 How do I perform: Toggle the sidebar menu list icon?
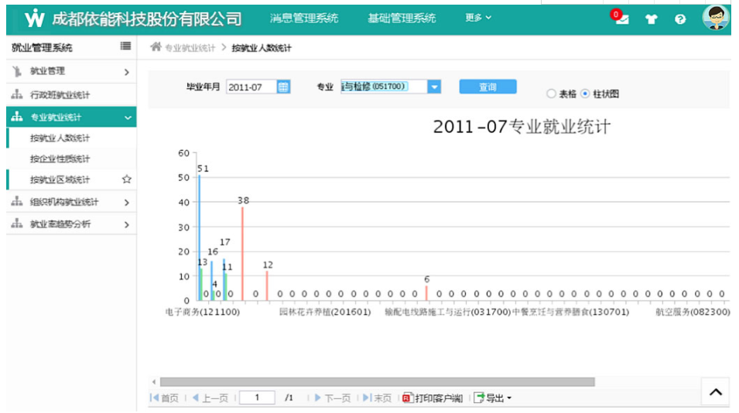pos(125,46)
